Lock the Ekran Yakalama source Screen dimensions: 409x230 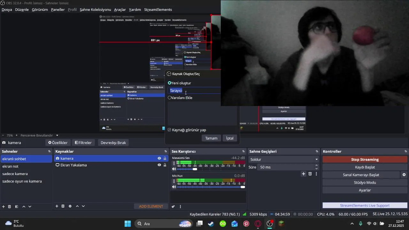[x=165, y=165]
